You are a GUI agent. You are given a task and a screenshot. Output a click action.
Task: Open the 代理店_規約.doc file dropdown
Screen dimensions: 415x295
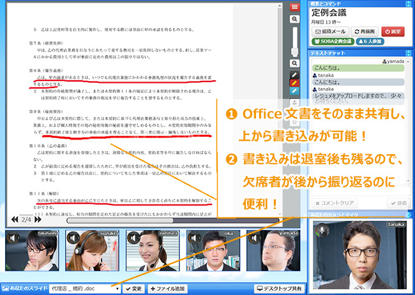(x=85, y=289)
